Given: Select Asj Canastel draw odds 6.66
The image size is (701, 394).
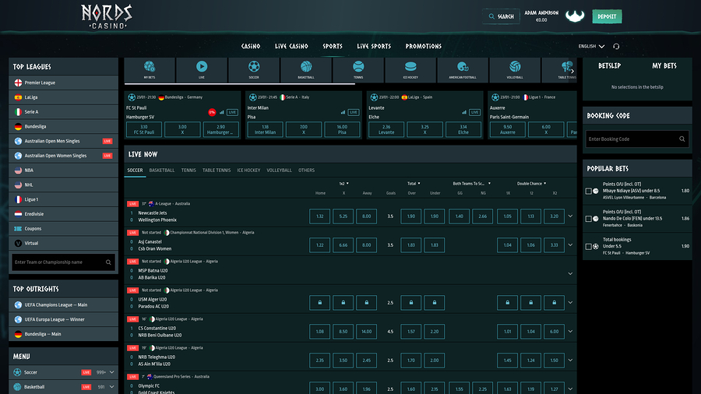Looking at the screenshot, I should pos(343,244).
